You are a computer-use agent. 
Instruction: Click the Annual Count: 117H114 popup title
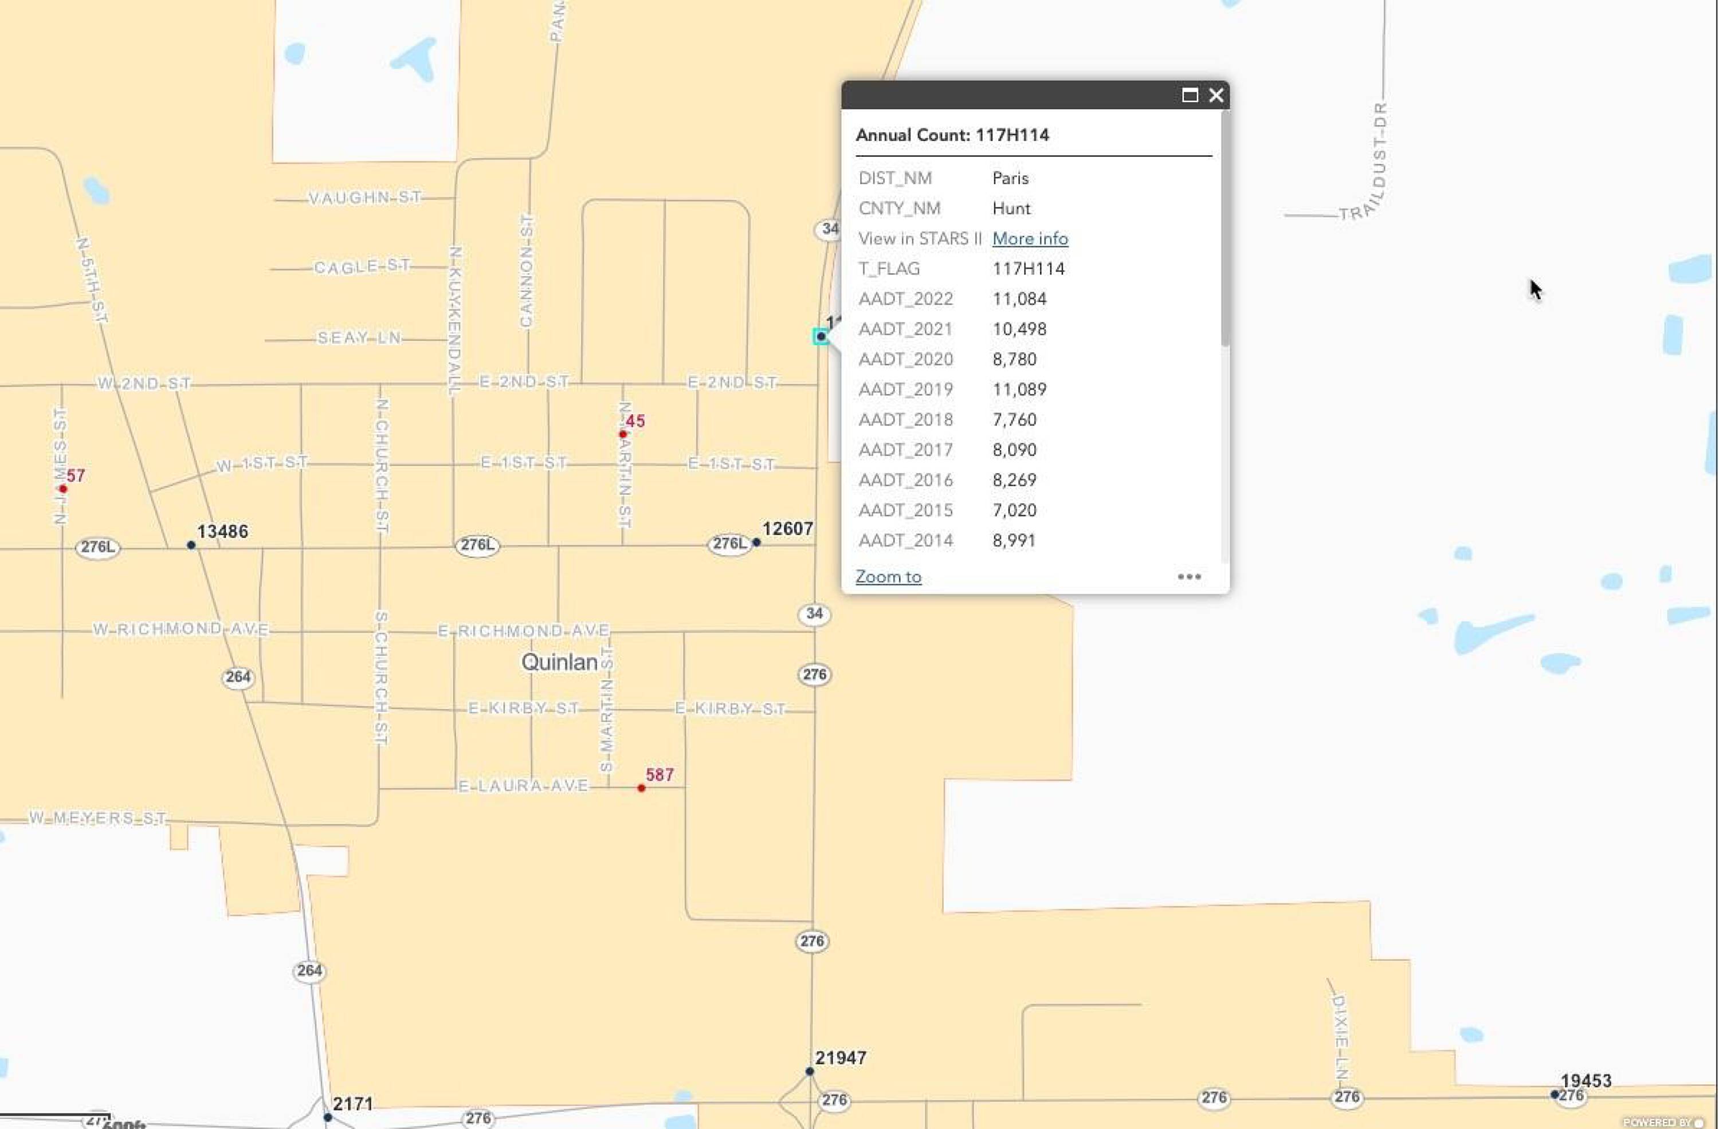pos(952,135)
